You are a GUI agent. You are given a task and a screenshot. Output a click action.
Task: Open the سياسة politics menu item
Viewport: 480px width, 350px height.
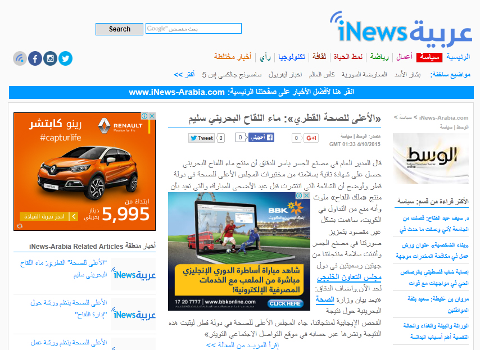[429, 57]
